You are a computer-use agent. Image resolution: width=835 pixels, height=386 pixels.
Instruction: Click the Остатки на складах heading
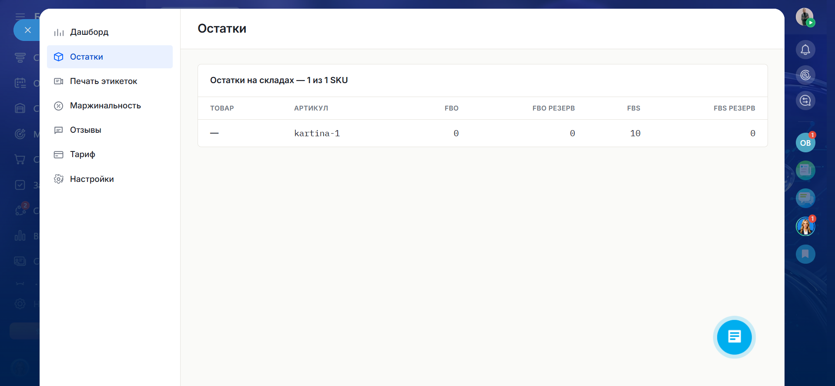279,81
